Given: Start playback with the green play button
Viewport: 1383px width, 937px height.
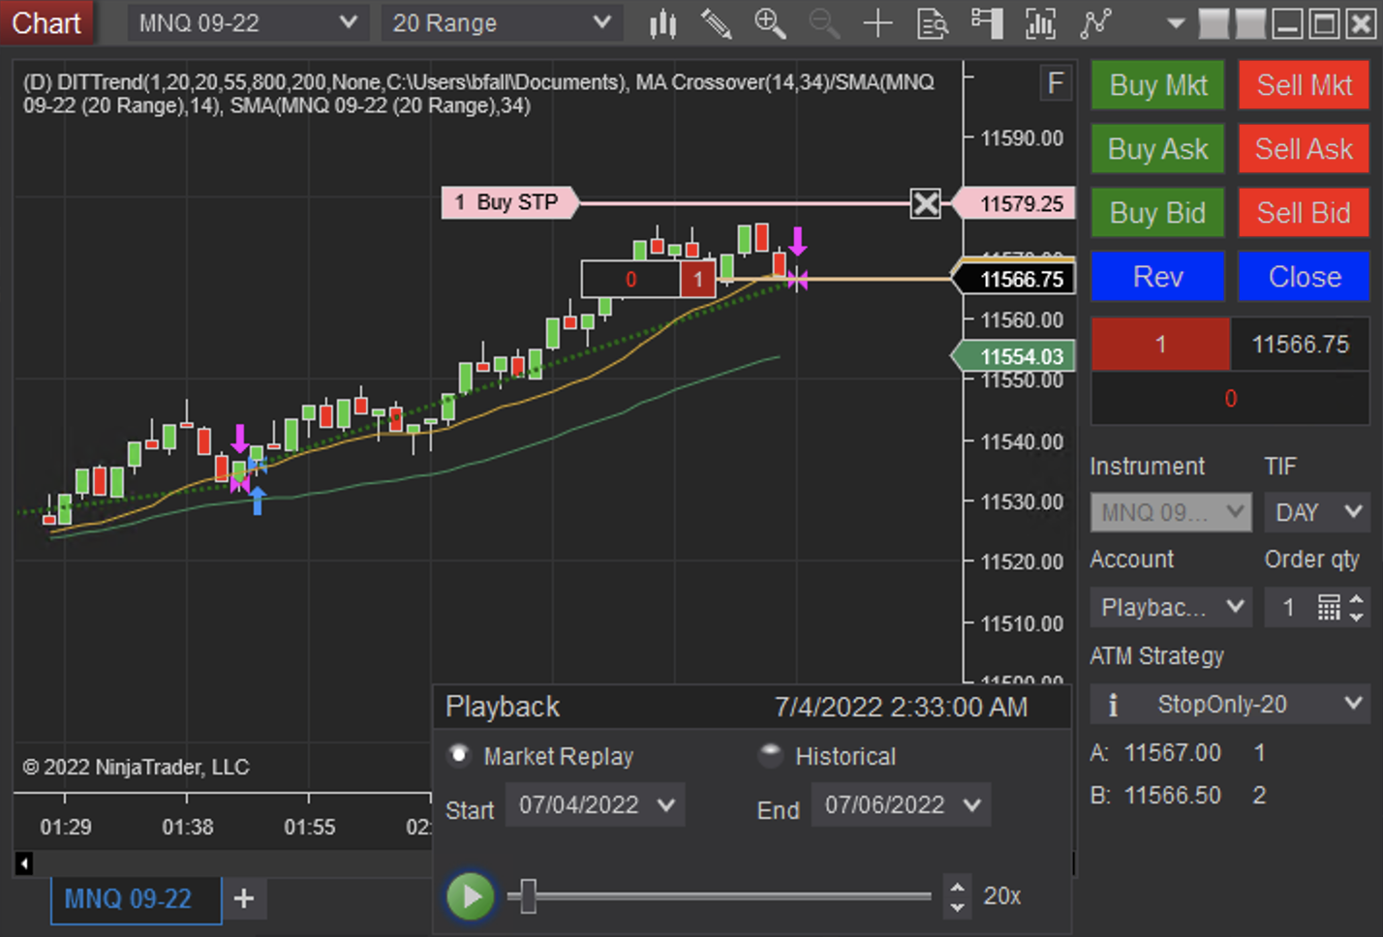Looking at the screenshot, I should pyautogui.click(x=471, y=896).
